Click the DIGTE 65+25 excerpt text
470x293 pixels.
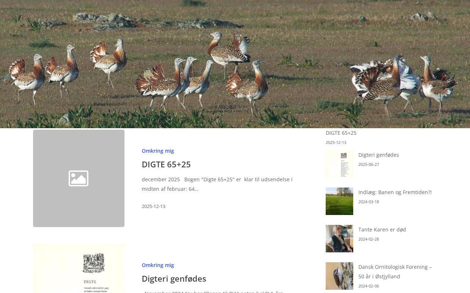[217, 184]
